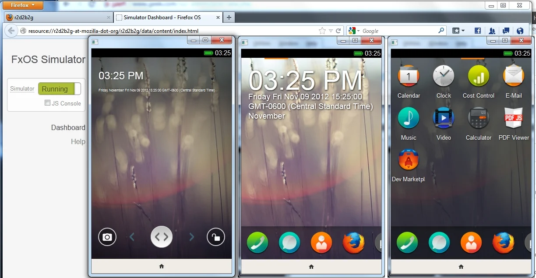Screen dimensions: 536x278
Task: Launch the Calculator app
Action: tap(479, 118)
